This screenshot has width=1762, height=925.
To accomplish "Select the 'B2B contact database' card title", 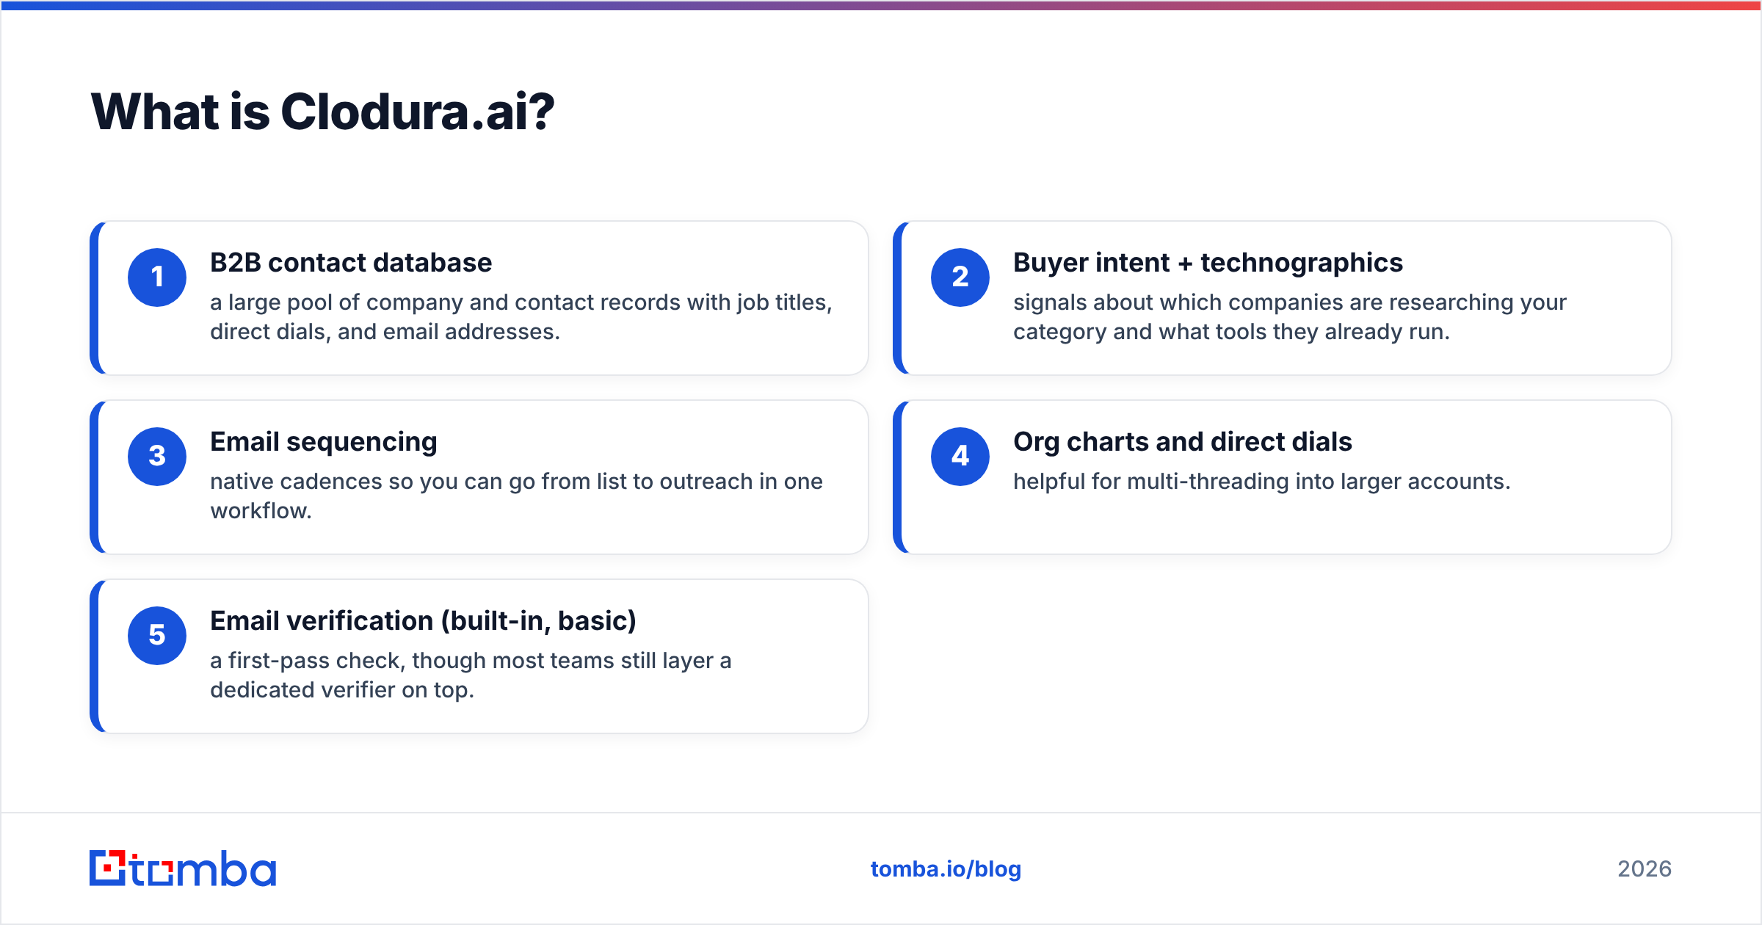I will (x=351, y=263).
